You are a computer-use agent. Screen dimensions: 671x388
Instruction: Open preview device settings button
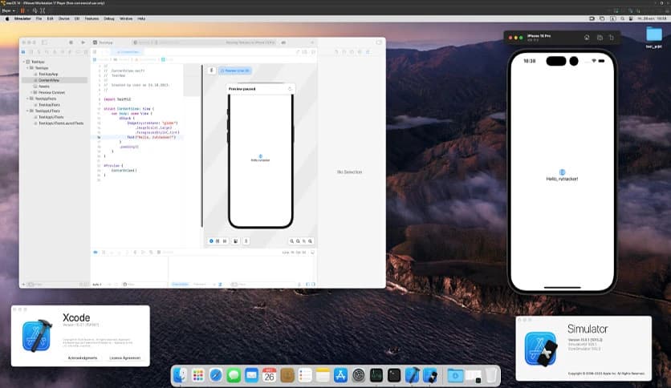(235, 241)
